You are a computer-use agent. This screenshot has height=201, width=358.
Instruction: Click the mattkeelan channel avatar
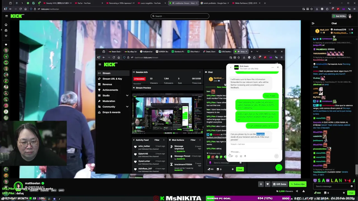18,186
